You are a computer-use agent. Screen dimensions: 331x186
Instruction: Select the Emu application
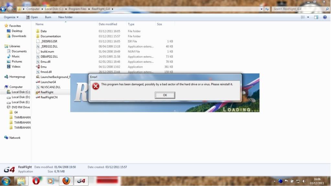tap(43, 67)
